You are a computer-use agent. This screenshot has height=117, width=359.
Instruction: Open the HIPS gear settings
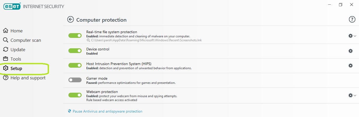pyautogui.click(x=350, y=66)
